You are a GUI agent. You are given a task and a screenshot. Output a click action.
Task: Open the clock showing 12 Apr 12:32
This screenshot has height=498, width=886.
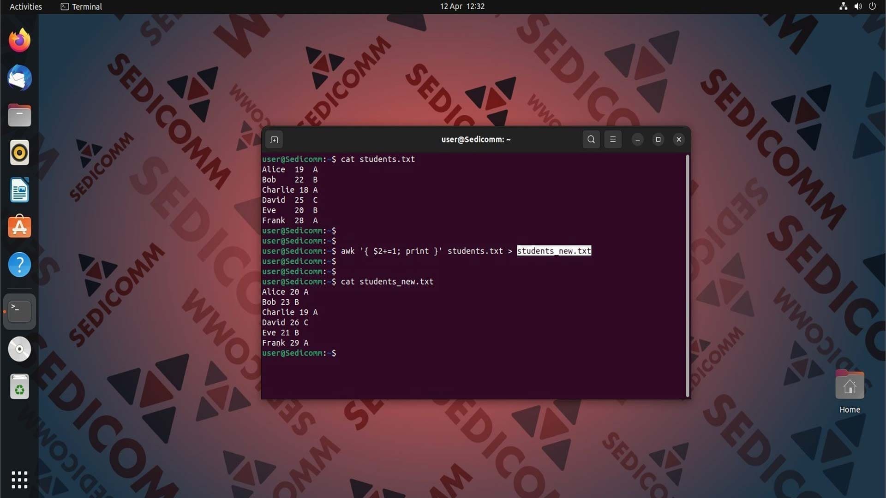point(462,6)
